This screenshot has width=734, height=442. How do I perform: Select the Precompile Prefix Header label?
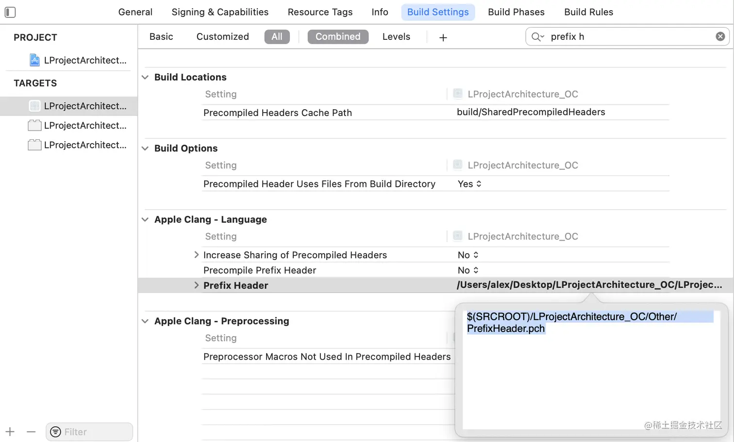(260, 270)
